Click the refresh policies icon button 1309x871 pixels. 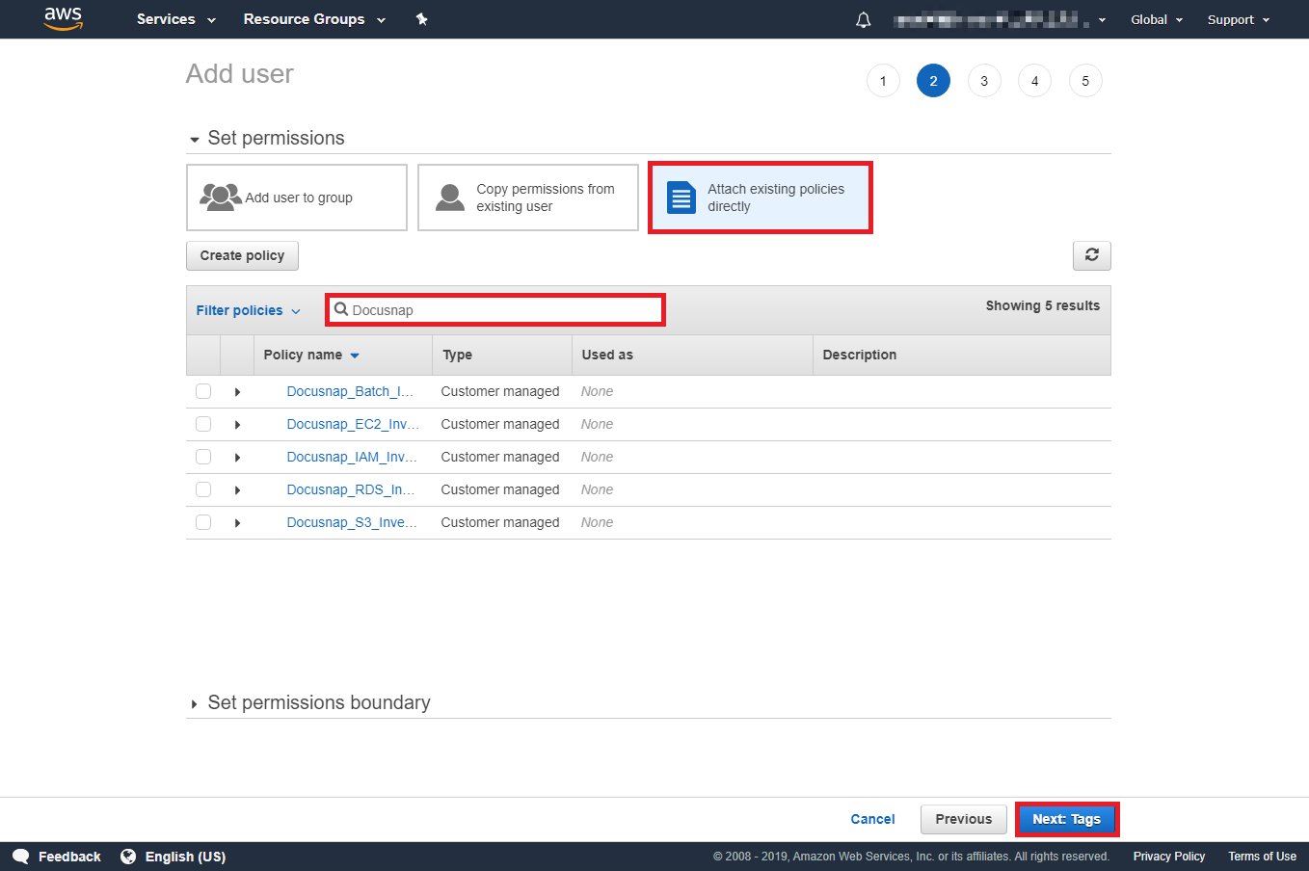[1091, 255]
